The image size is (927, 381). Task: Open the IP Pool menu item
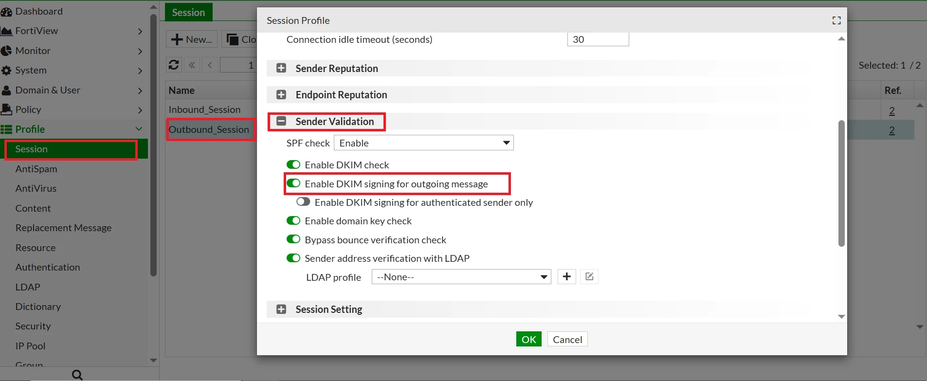click(30, 346)
